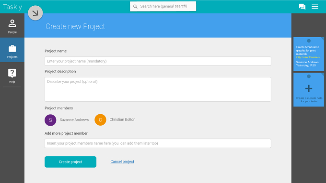This screenshot has width=326, height=183.
Task: Click 'Create a custom note' caption
Action: pos(309,100)
